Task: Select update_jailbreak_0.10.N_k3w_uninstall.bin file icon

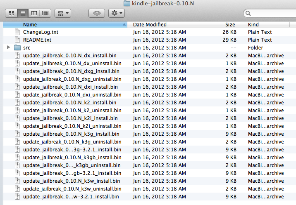Action: click(x=17, y=189)
